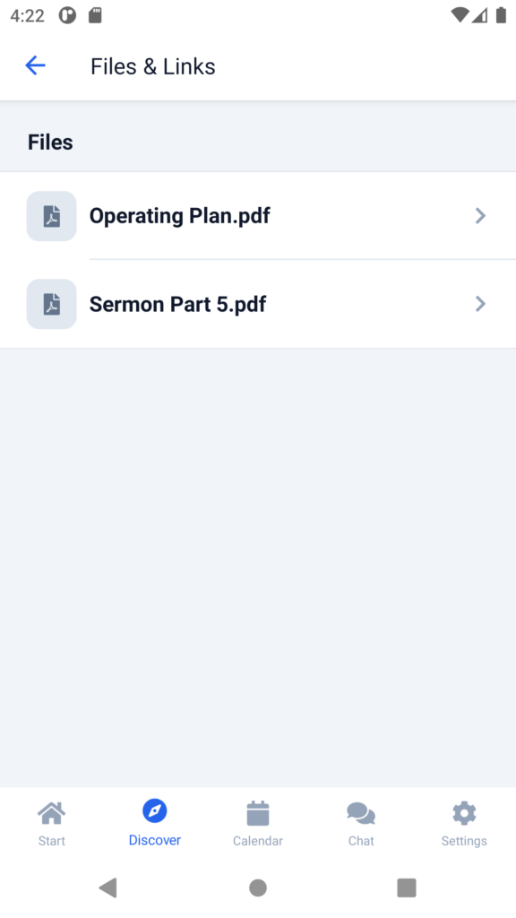Expand chevron beside Operating Plan.pdf

480,216
